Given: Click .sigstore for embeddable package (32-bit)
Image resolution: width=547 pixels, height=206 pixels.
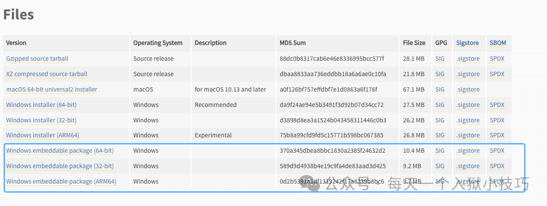Looking at the screenshot, I should pyautogui.click(x=468, y=166).
